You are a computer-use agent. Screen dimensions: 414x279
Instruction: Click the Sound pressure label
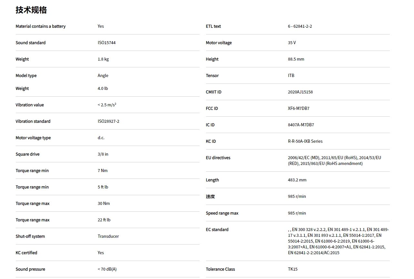click(x=30, y=269)
